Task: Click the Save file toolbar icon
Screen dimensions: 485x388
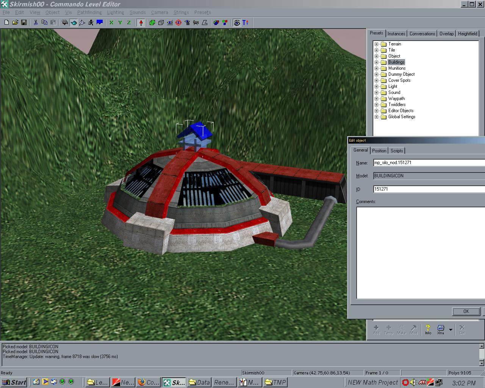Action: tap(24, 23)
